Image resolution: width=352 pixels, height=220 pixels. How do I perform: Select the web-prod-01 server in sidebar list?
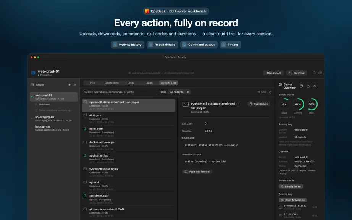53,97
